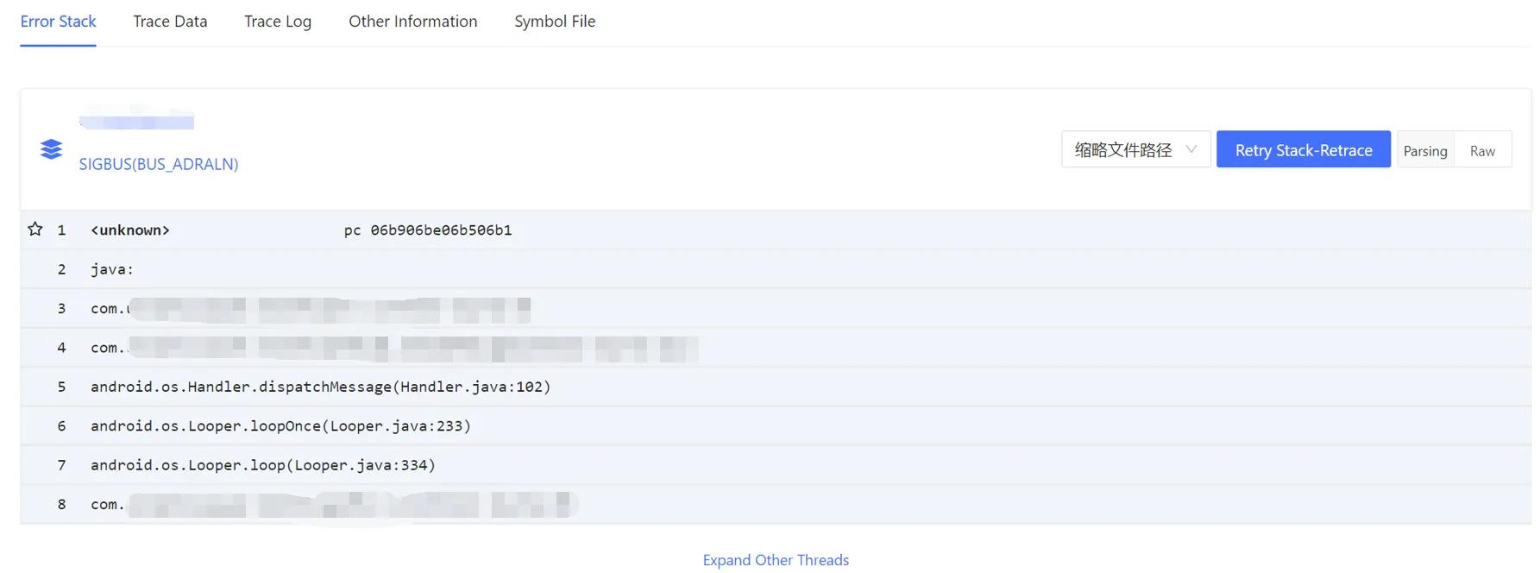Switch to the Other Information tab
1540x573 pixels.
(412, 22)
